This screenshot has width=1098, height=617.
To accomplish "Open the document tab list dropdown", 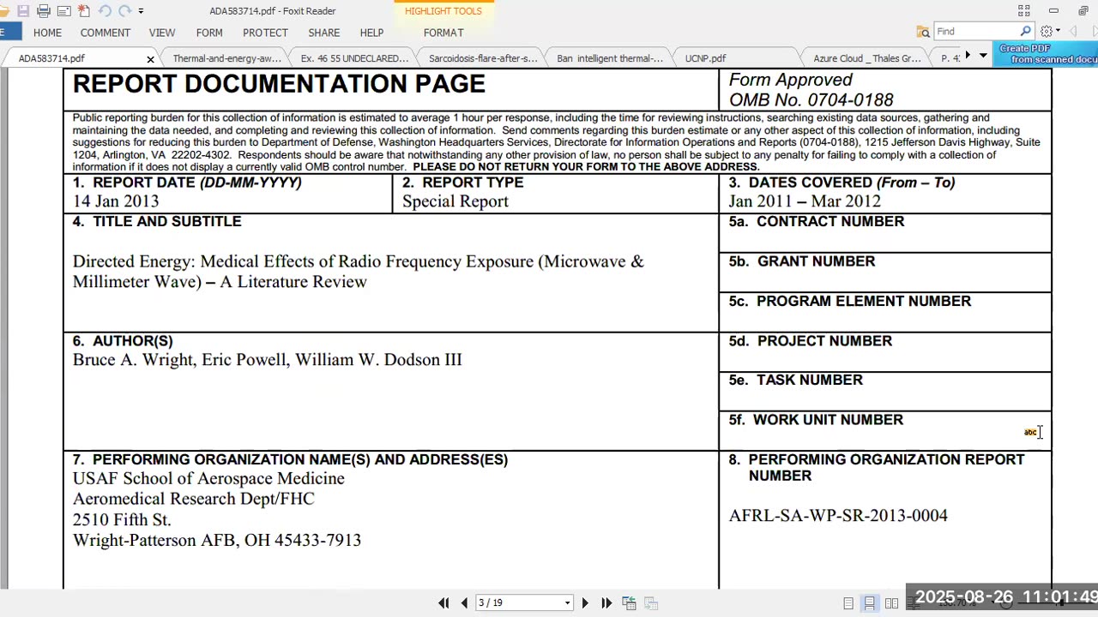I will (983, 56).
